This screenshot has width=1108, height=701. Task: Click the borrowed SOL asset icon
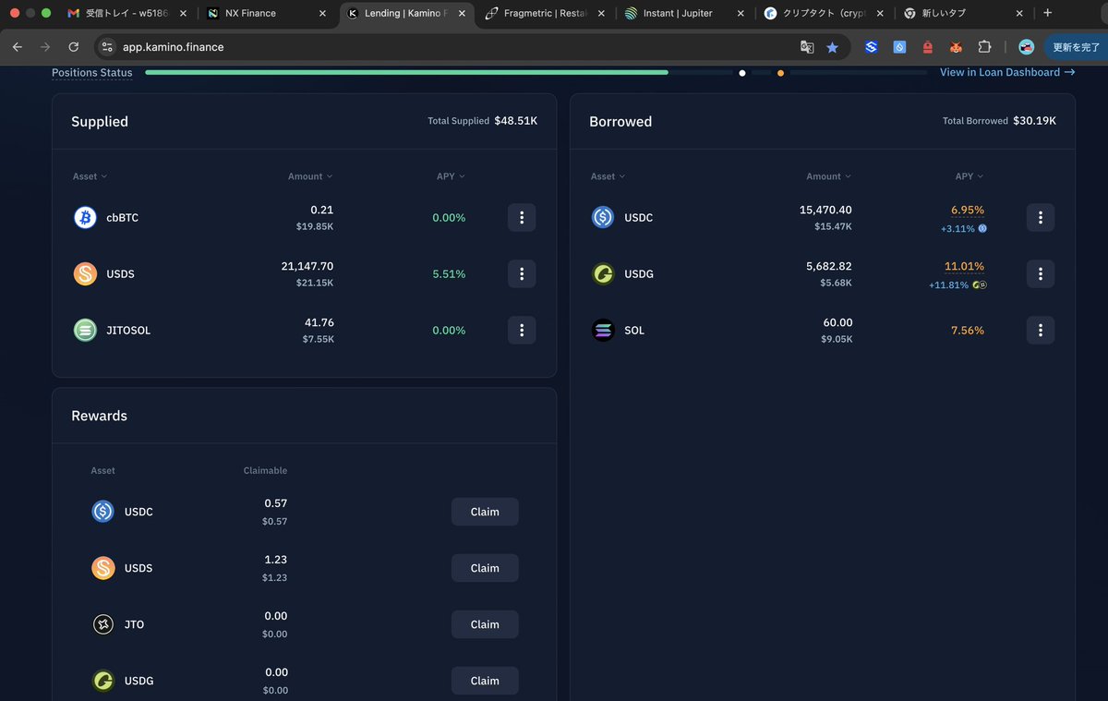tap(603, 330)
